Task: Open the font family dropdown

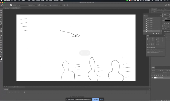Action: tap(157, 12)
